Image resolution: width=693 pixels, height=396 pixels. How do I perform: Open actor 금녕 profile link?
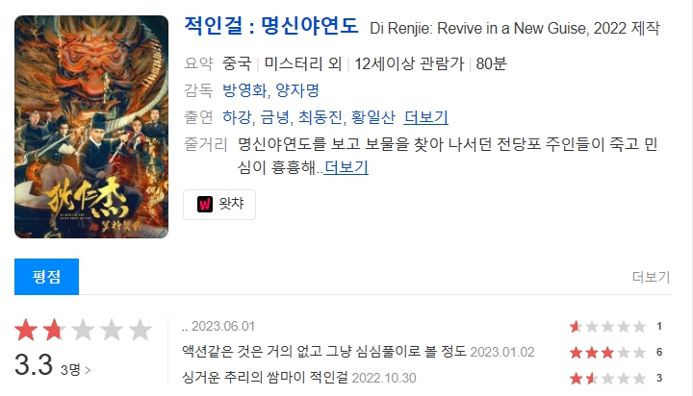click(x=275, y=117)
